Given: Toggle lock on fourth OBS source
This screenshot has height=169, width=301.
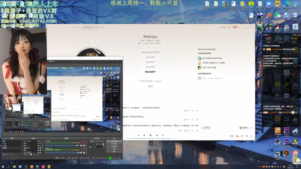Looking at the screenshot, I should pos(41,148).
